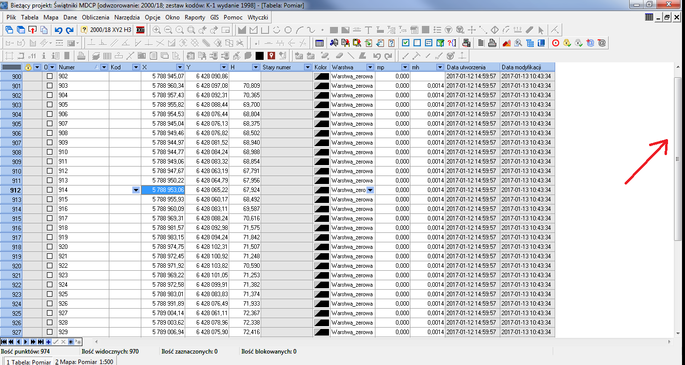This screenshot has width=685, height=365.
Task: Open the Raporty menu
Action: pos(195,17)
